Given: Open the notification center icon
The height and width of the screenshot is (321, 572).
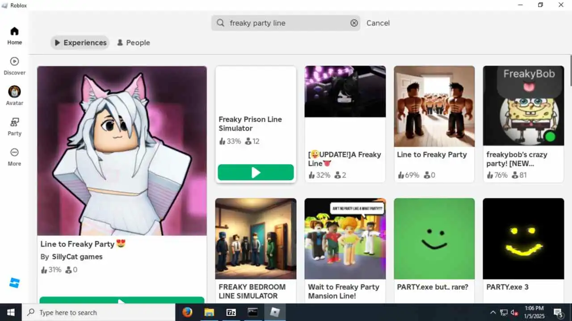Looking at the screenshot, I should [x=558, y=313].
